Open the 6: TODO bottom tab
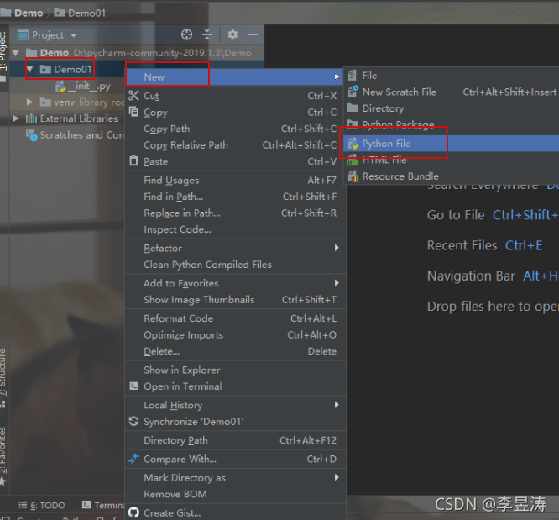559x520 pixels. point(42,505)
